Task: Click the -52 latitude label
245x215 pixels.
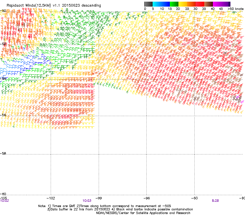Action: [3, 44]
